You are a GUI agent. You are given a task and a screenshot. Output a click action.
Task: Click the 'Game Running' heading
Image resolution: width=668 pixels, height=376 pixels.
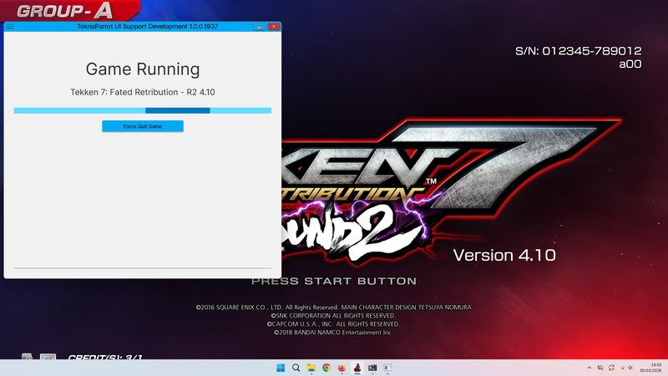(x=143, y=69)
